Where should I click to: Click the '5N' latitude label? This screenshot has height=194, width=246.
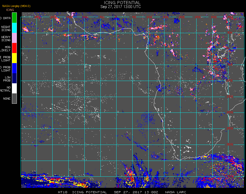[230, 33]
